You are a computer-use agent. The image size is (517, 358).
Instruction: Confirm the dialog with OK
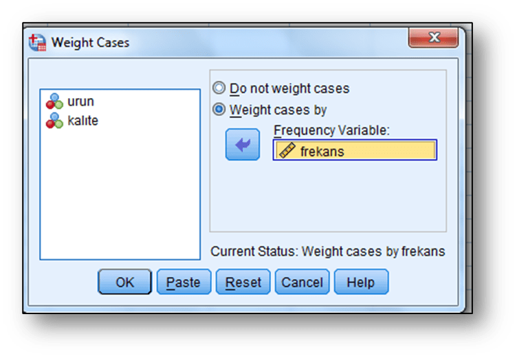pyautogui.click(x=124, y=282)
